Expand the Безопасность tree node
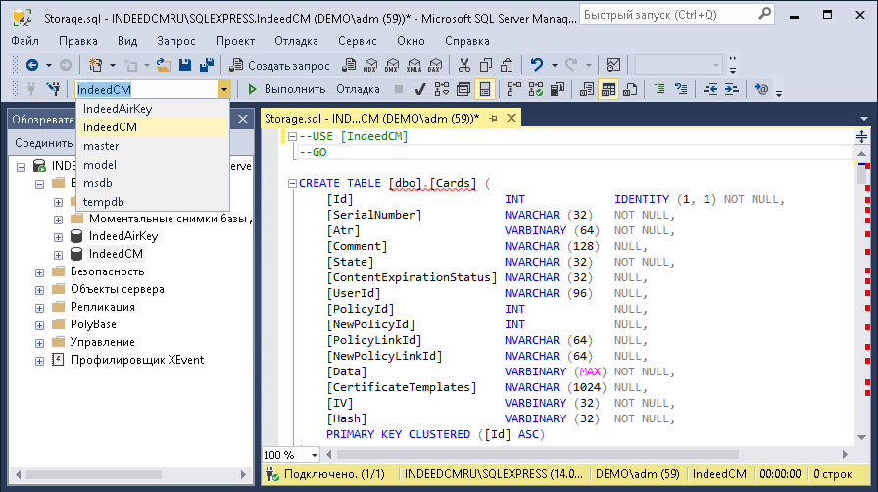 pyautogui.click(x=39, y=271)
